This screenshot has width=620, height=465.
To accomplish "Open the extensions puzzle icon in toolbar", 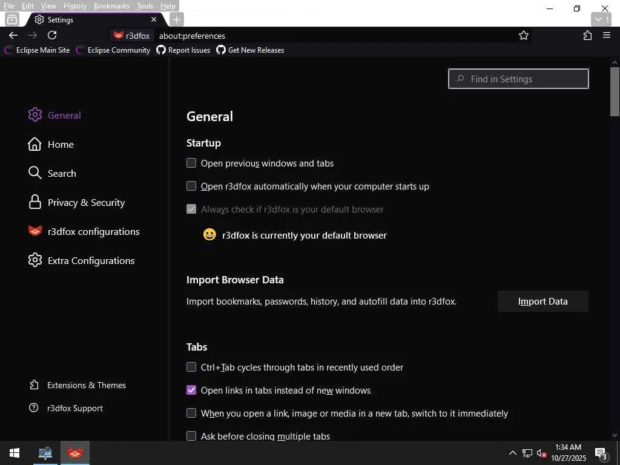I will 587,35.
